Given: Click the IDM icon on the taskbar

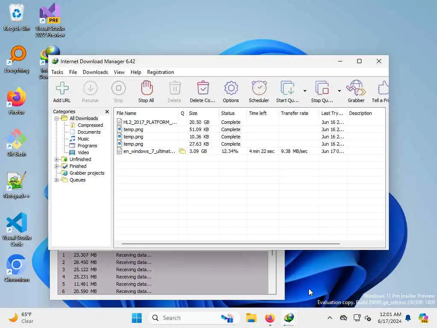Looking at the screenshot, I should (289, 318).
